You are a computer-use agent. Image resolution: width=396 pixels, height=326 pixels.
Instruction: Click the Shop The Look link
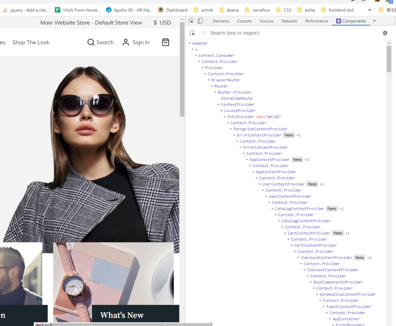(31, 42)
